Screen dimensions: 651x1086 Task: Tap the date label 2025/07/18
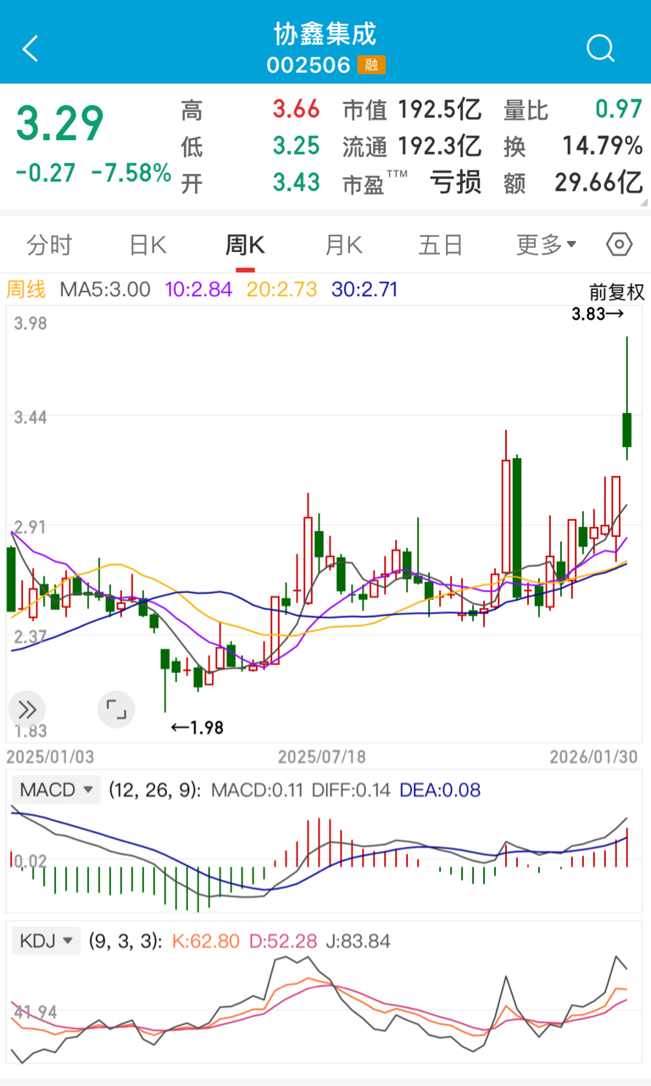tap(322, 755)
